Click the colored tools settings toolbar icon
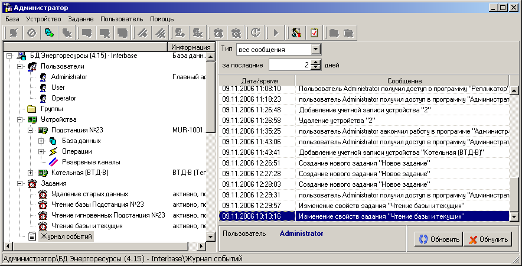 tap(296, 33)
